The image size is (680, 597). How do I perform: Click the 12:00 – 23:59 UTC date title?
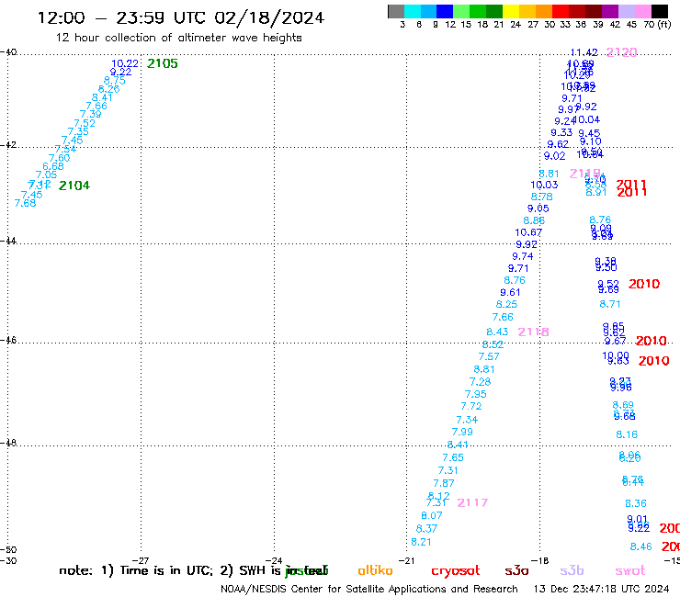click(180, 17)
